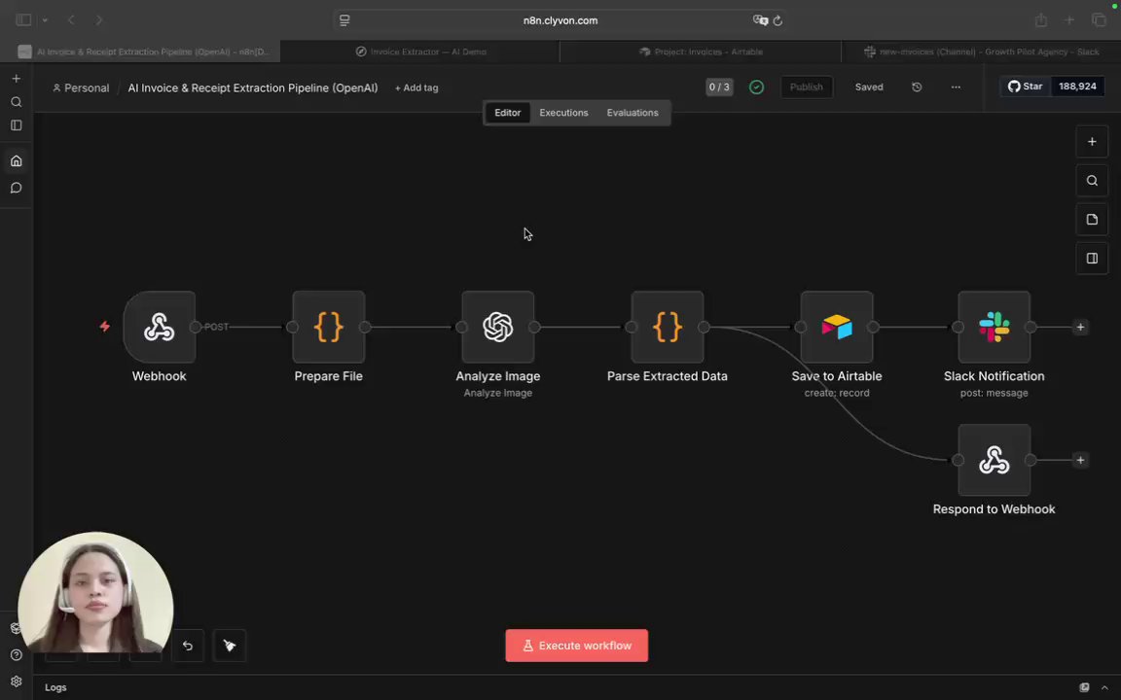
Task: Toggle the left sidebar panel icon
Action: pos(16,125)
